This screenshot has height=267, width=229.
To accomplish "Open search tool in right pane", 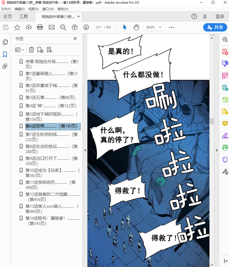I will pyautogui.click(x=225, y=40).
